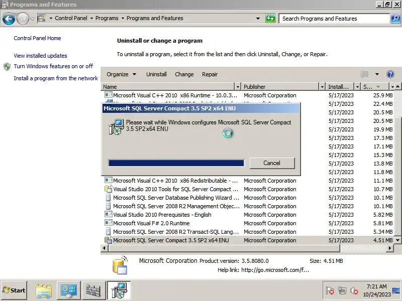This screenshot has height=301, width=402.
Task: Select SQL Server 2008 R2 Transact-SQL Language row
Action: point(248,232)
